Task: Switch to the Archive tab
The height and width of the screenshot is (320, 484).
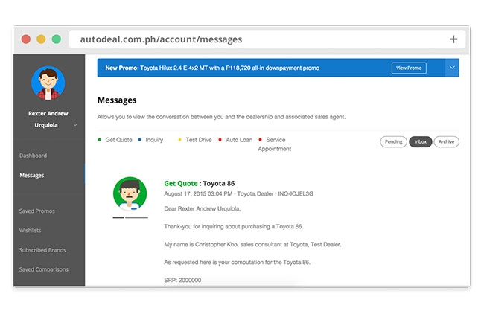Action: pos(446,141)
